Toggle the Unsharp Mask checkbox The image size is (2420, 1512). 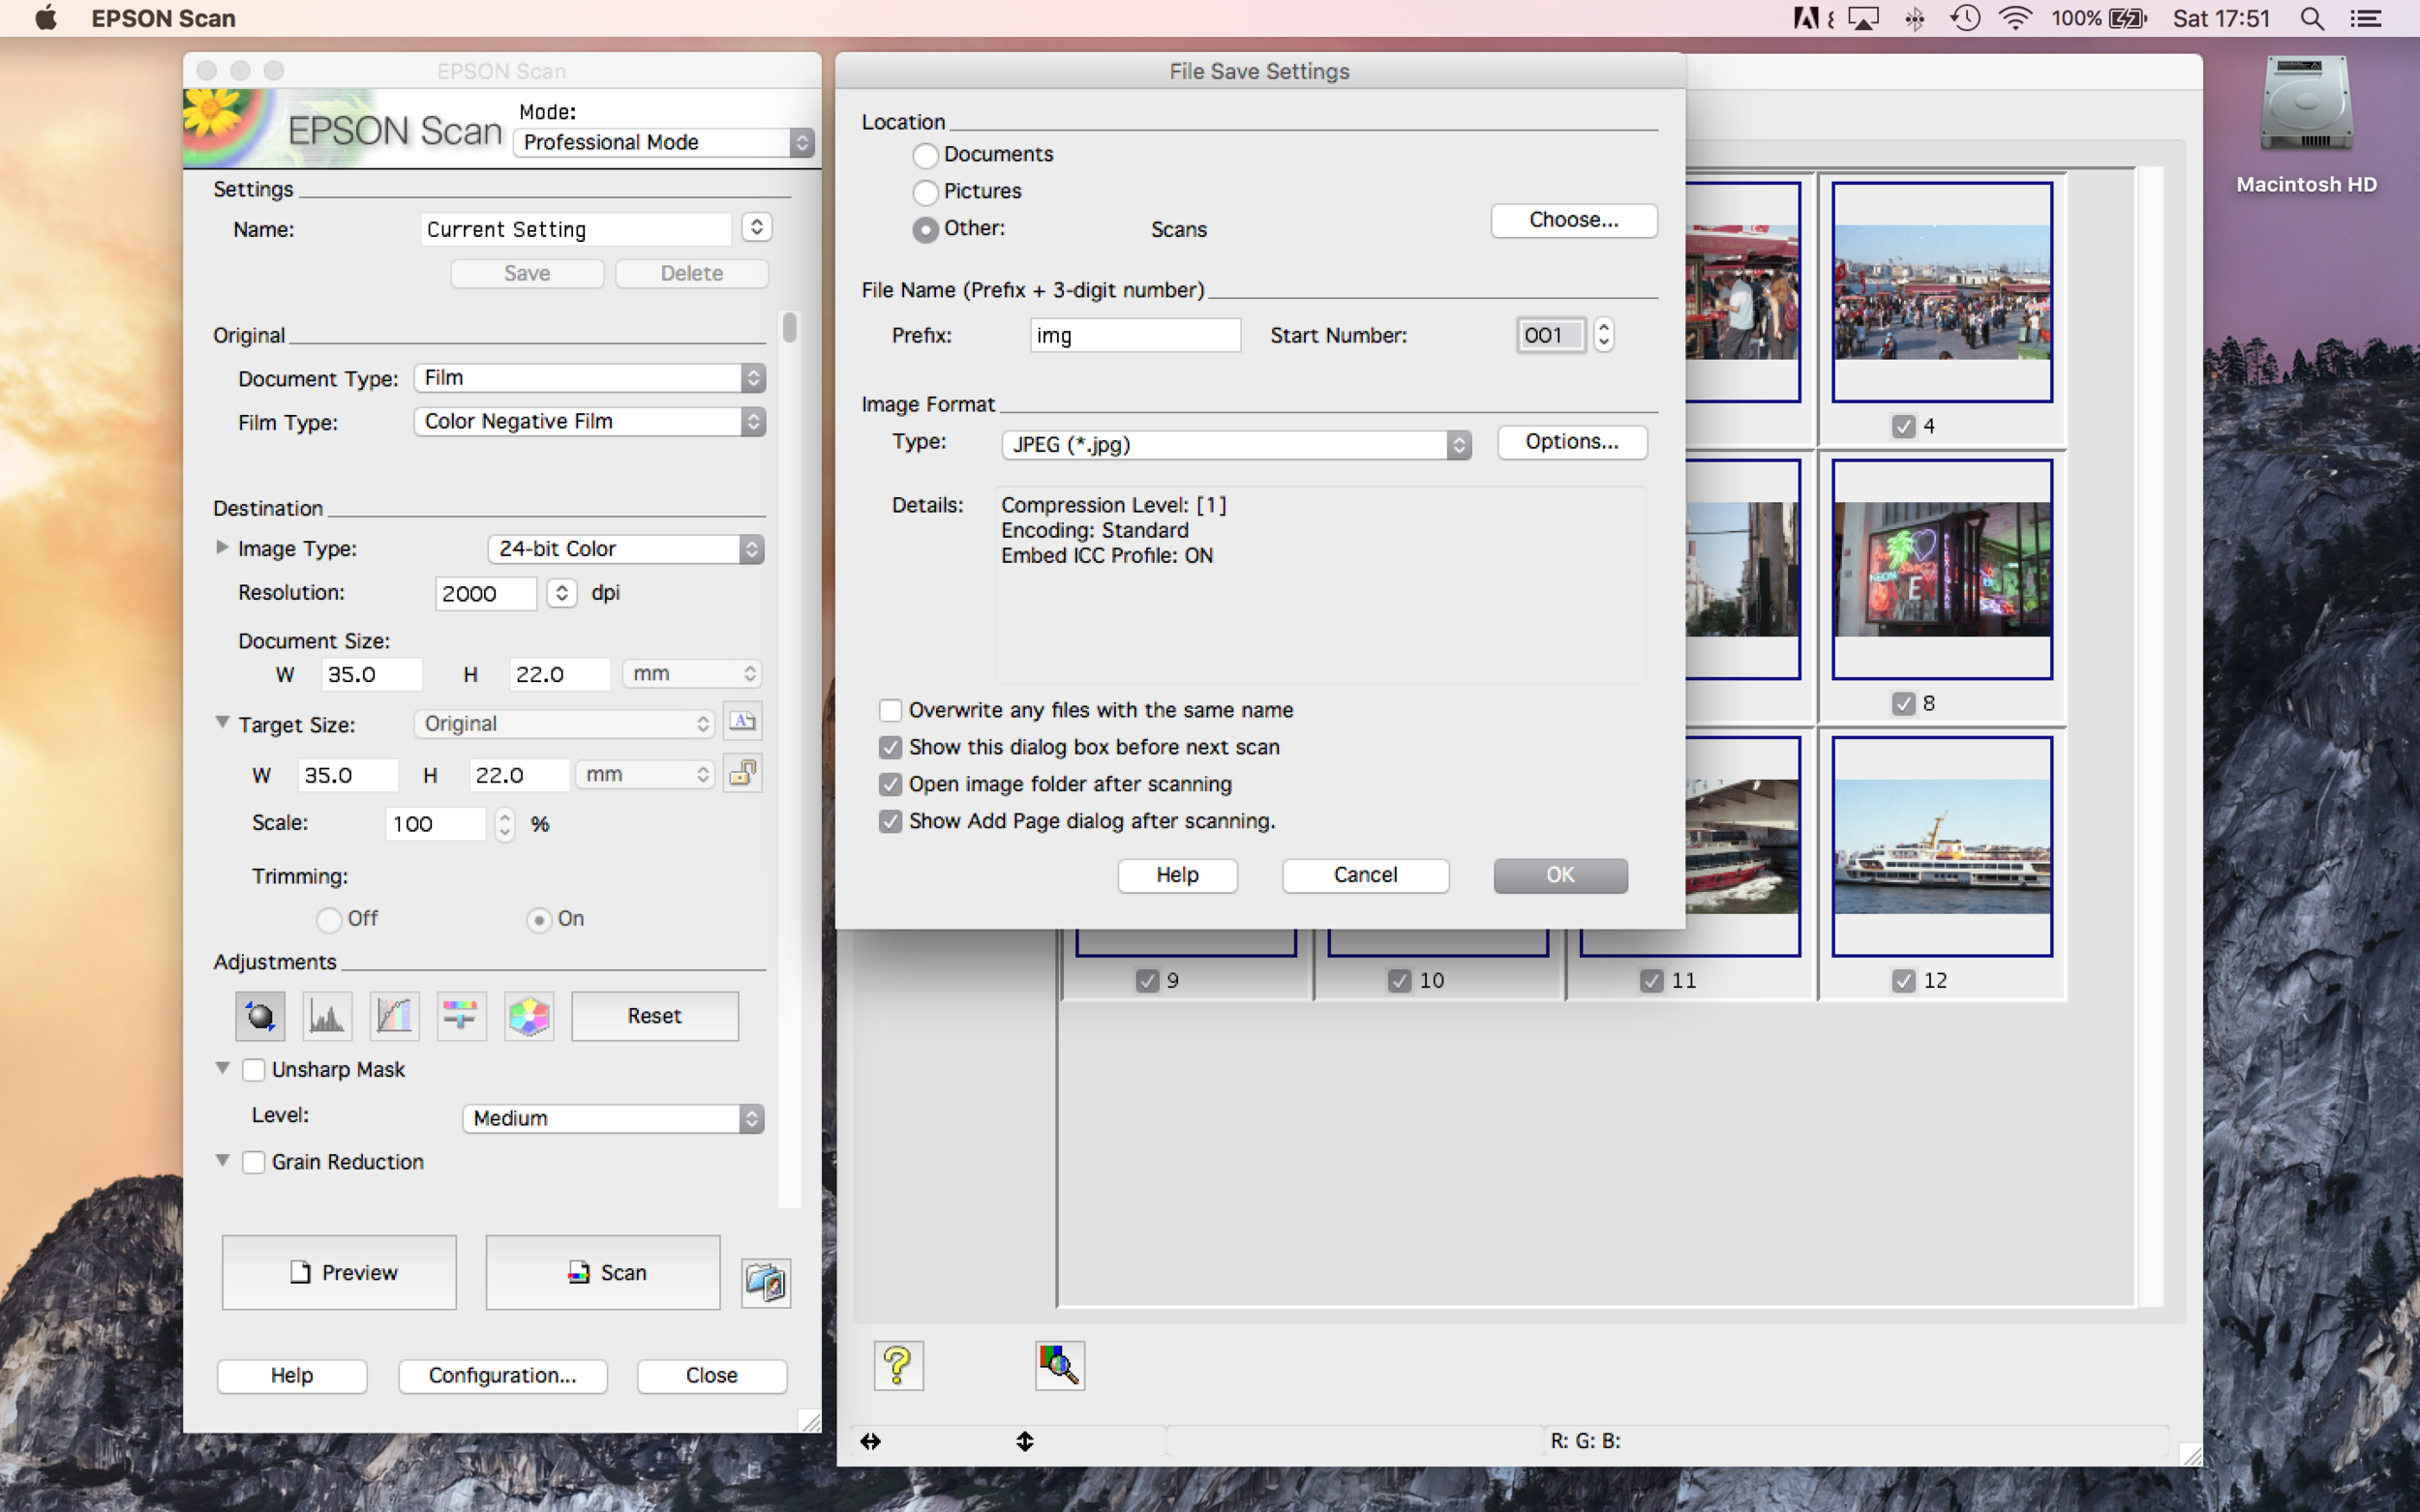255,1070
